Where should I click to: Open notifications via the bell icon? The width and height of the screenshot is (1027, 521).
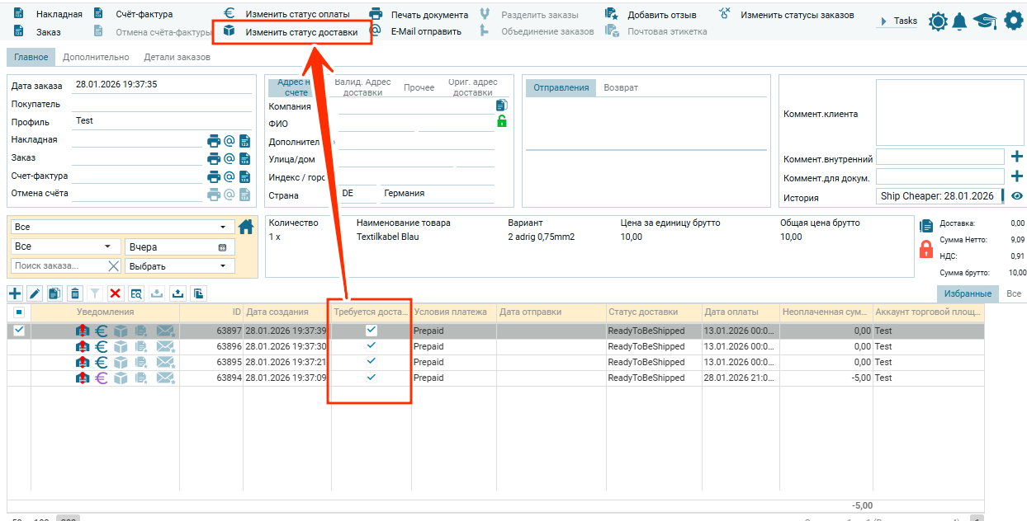(959, 22)
